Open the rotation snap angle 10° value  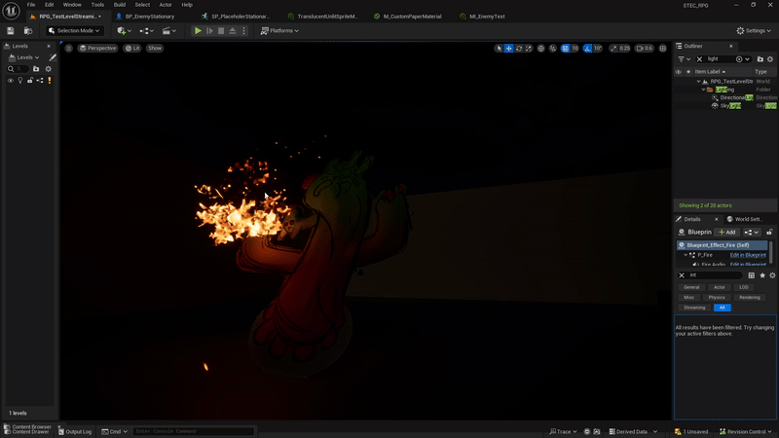coord(598,48)
